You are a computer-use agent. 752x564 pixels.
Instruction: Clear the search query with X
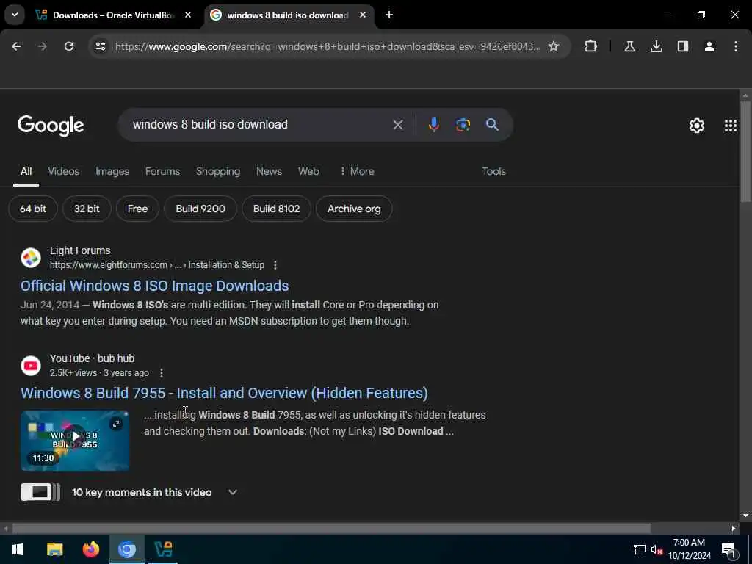point(397,125)
